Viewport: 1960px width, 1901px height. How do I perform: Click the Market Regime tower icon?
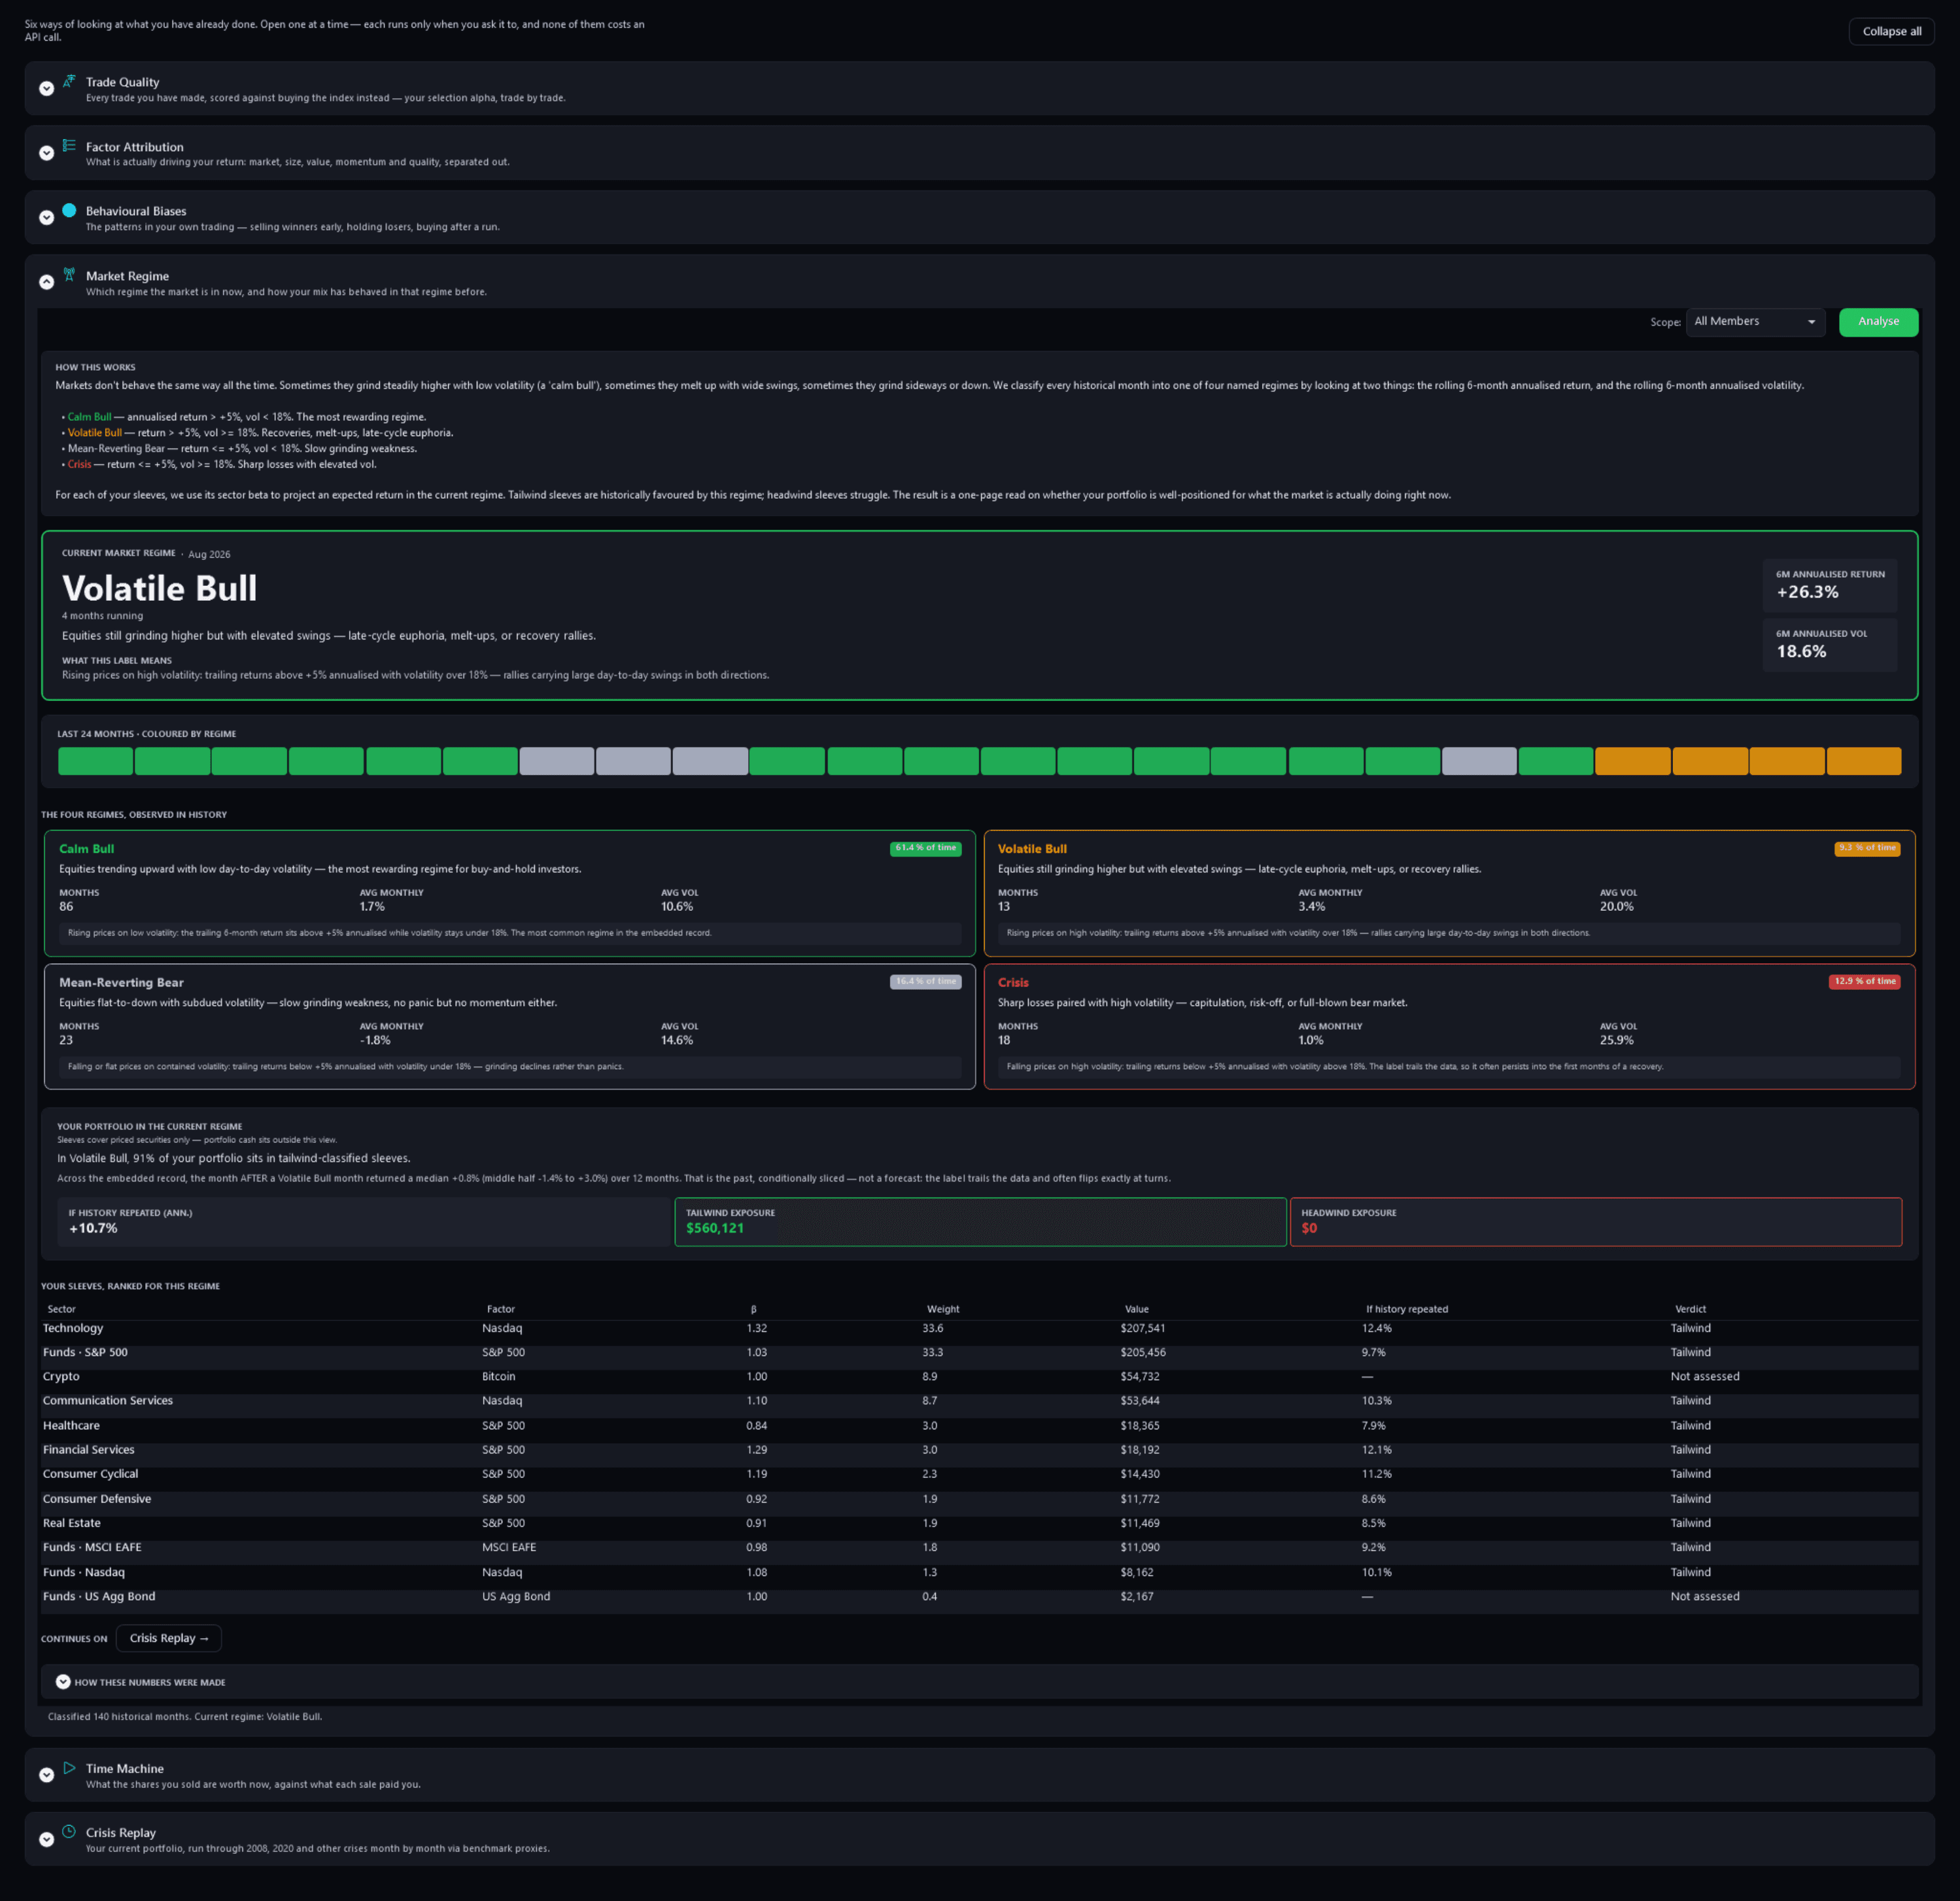click(69, 274)
